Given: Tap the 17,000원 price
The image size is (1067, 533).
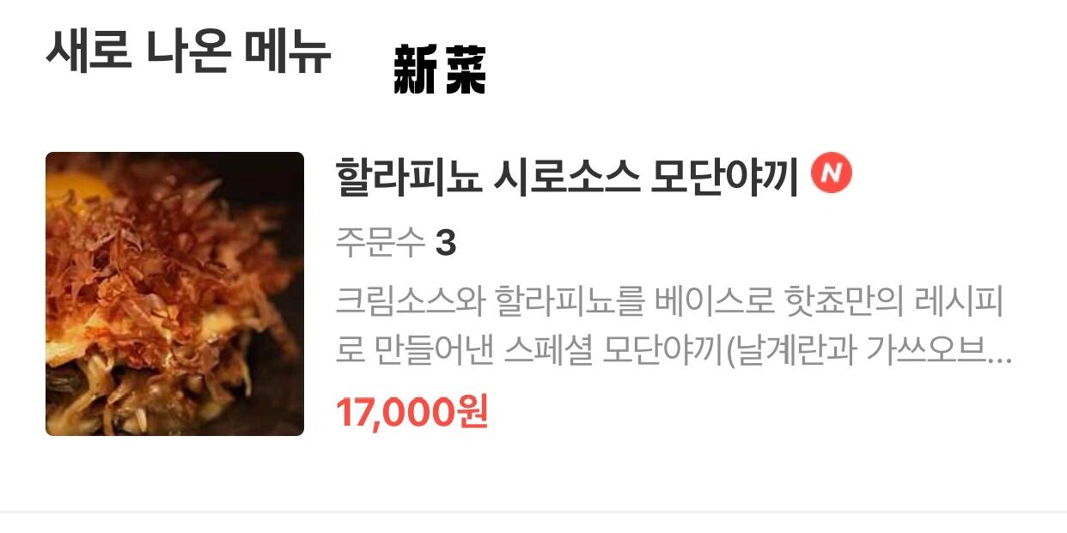Looking at the screenshot, I should (412, 412).
